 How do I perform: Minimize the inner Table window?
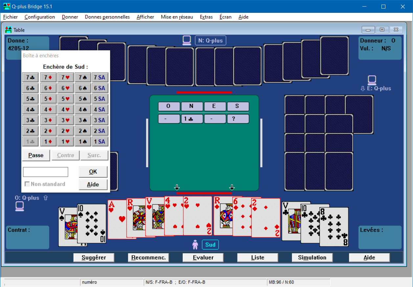click(x=368, y=30)
